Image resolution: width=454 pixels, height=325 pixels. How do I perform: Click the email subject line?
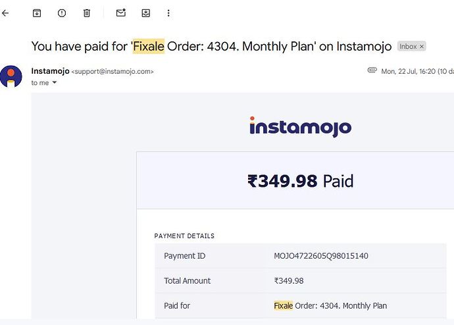211,46
